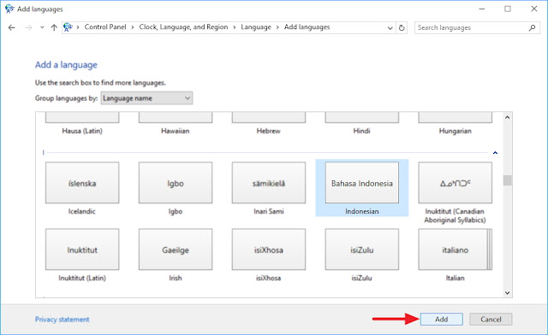Refresh the Add languages page

pyautogui.click(x=402, y=27)
